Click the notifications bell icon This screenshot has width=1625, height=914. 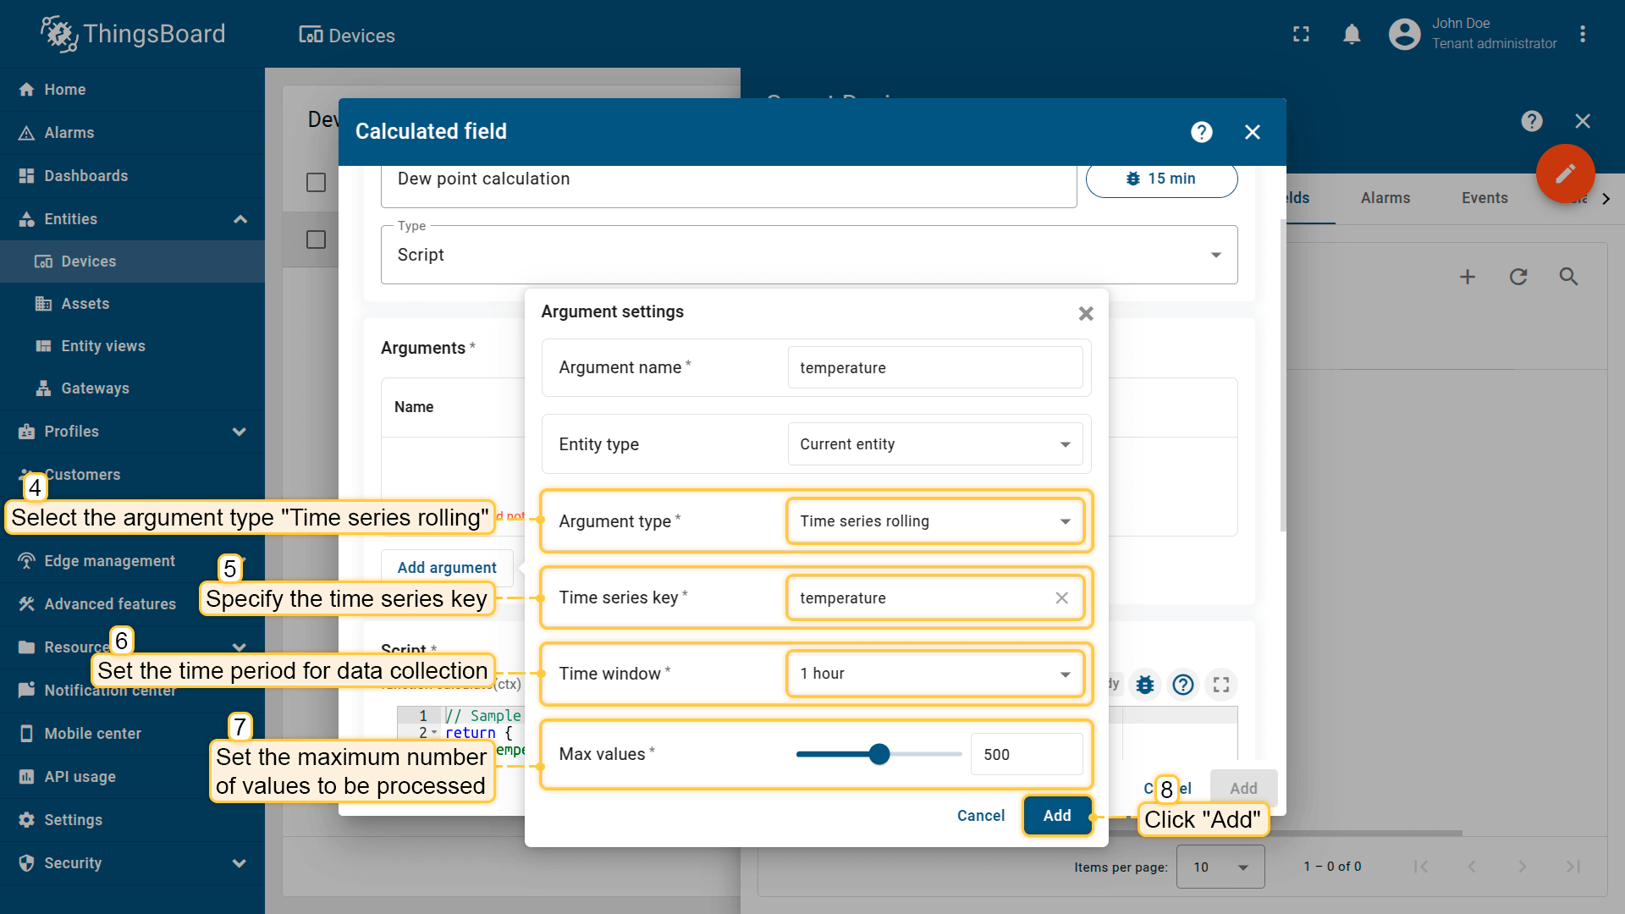(x=1352, y=34)
